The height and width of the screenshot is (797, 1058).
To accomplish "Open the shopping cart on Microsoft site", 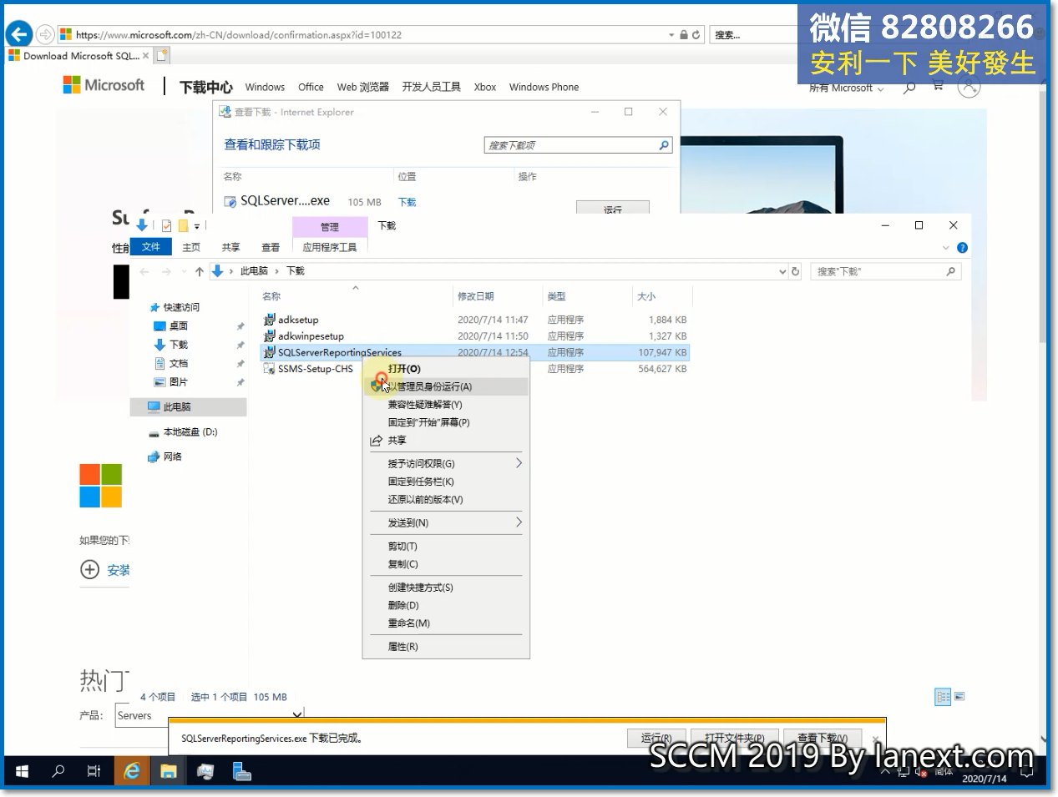I will pyautogui.click(x=938, y=86).
